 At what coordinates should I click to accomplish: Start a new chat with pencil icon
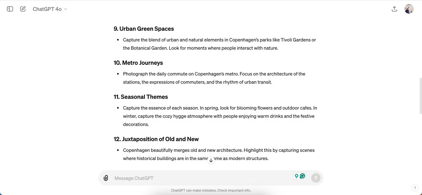pyautogui.click(x=23, y=9)
